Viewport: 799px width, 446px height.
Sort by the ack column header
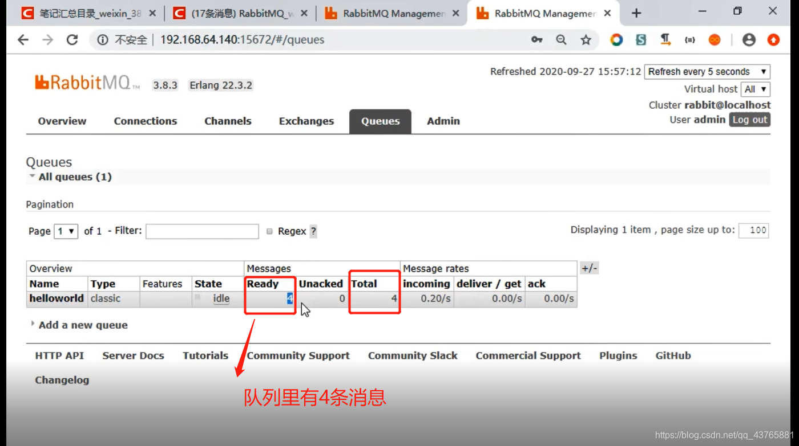[536, 284]
